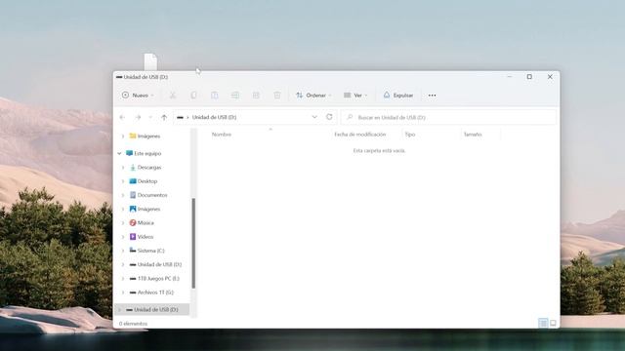This screenshot has height=351, width=625.
Task: Expand the pinned Imágenes folder chevron
Action: (x=123, y=136)
